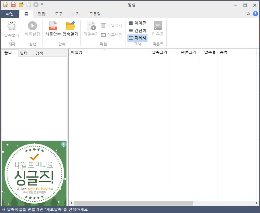The image size is (260, 213).
Task: Switch to the 검색 panel tab
Action: coord(41,53)
